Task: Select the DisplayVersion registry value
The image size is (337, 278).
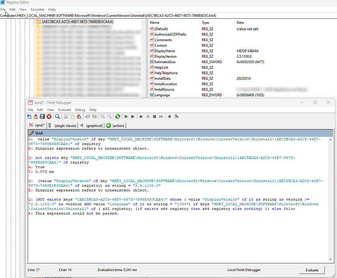Action: click(x=167, y=56)
